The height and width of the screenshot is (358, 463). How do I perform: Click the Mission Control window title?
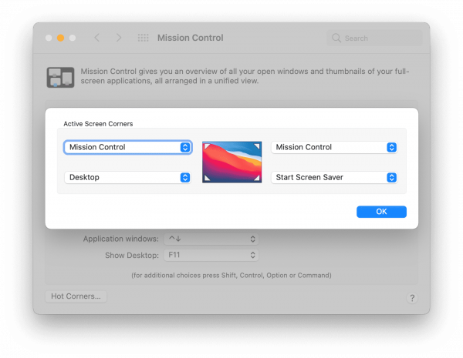pos(190,38)
